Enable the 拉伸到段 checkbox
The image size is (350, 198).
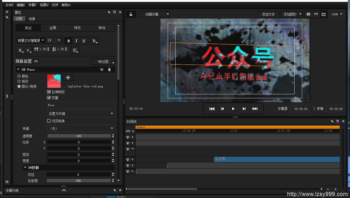(x=49, y=92)
